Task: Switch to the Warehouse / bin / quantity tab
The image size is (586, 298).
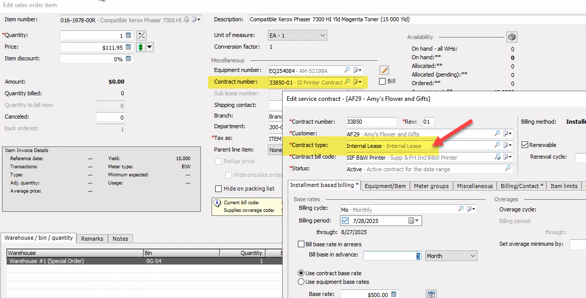Action: tap(39, 238)
